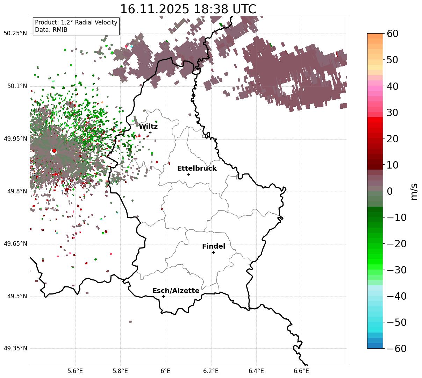Click the 5.6°E longitude label
Viewport: 422px width, 378px height.
75,371
